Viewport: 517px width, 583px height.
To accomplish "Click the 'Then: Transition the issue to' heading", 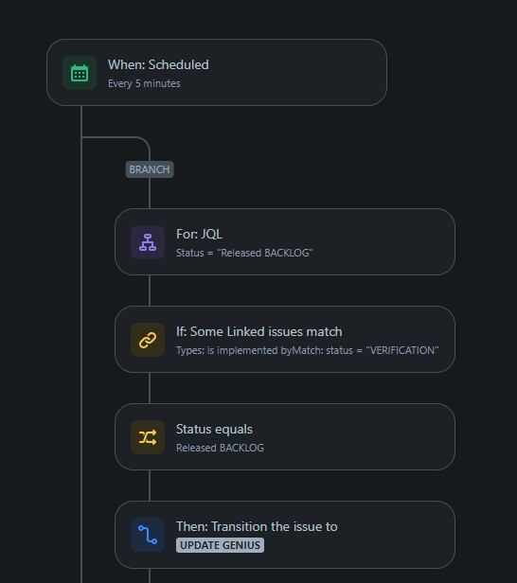I will tap(257, 527).
